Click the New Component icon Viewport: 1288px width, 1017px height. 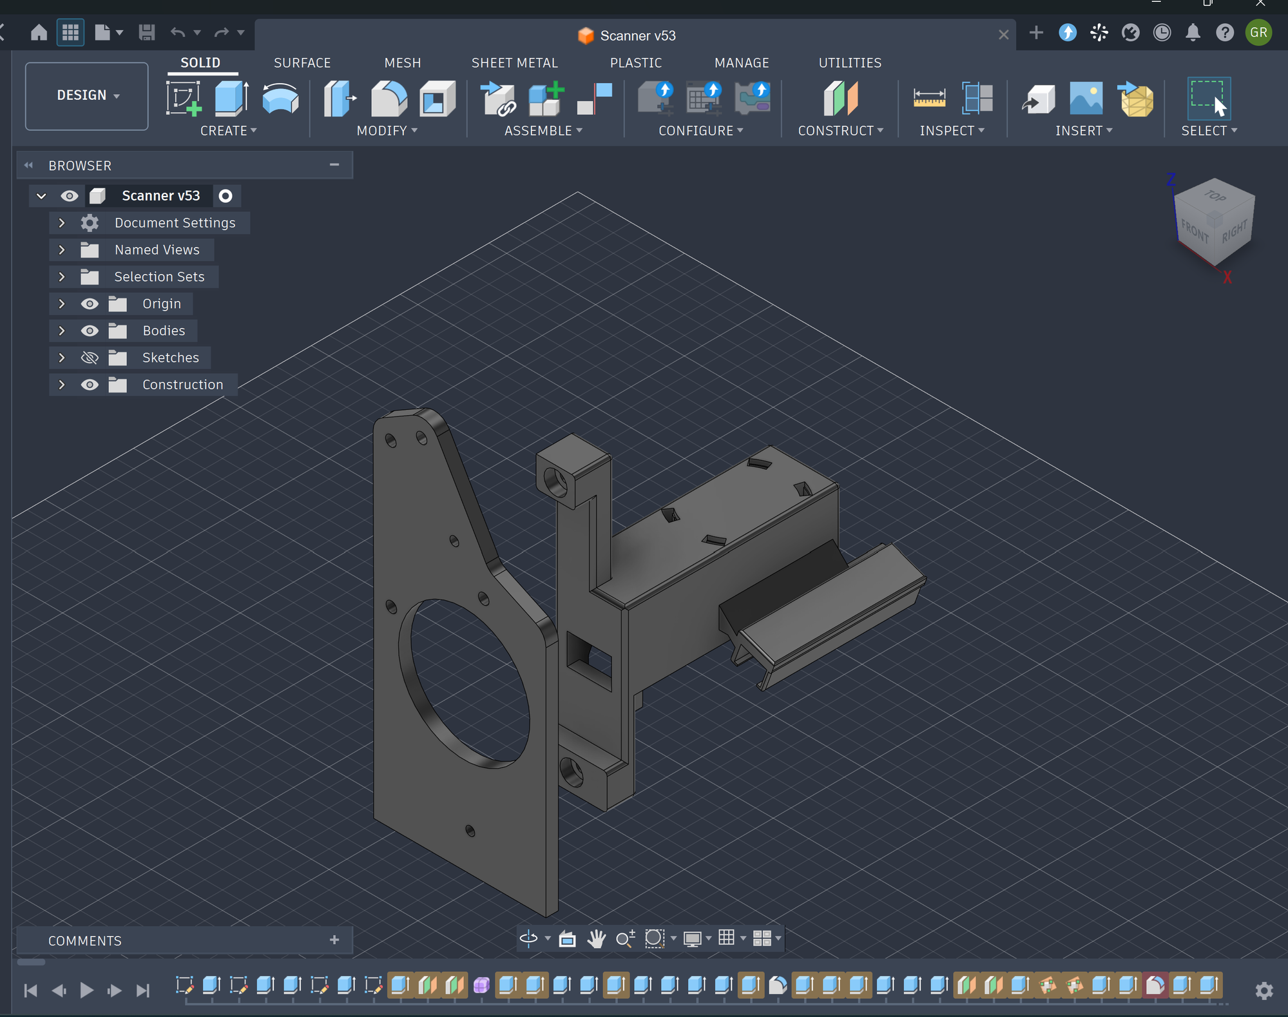[546, 99]
